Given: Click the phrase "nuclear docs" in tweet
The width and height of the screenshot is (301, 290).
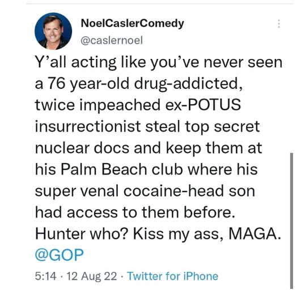Looking at the screenshot, I should click(x=82, y=148).
